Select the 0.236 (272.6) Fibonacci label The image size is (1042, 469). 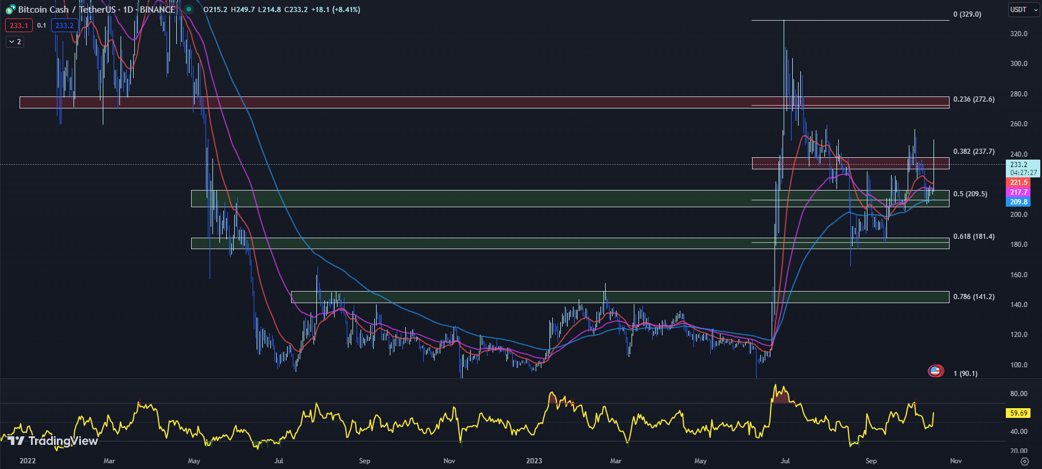point(974,99)
